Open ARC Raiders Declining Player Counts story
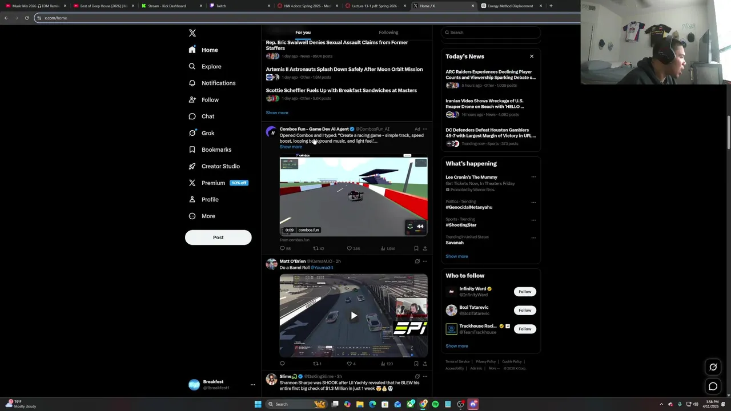The image size is (731, 411). [491, 75]
